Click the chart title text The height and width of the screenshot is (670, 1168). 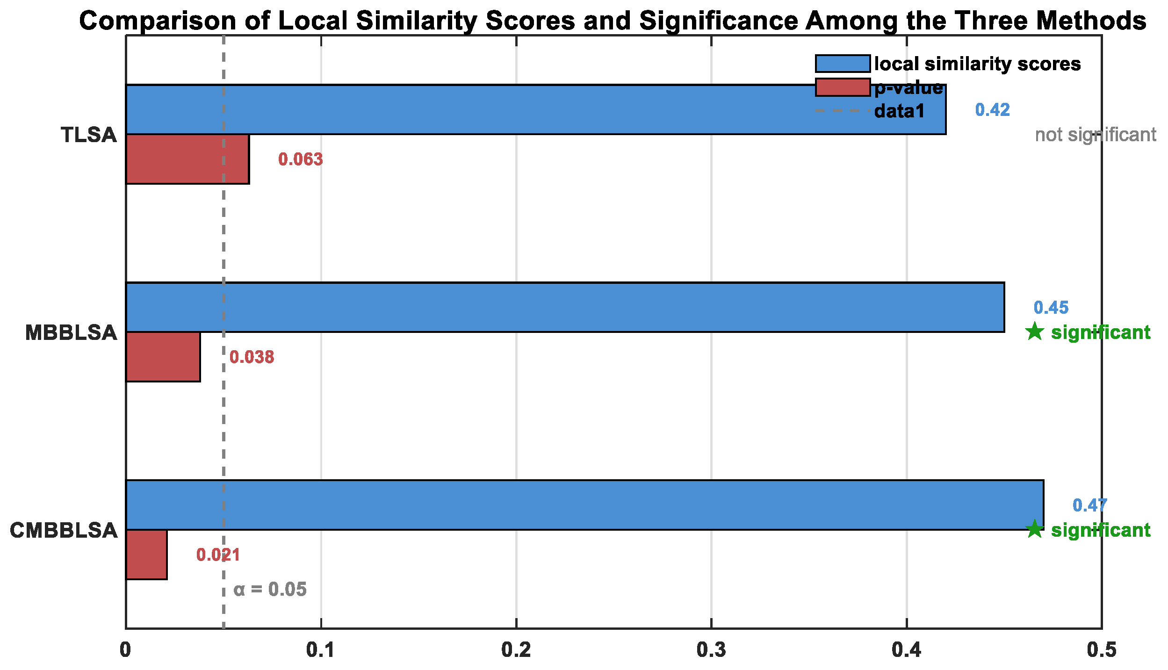pyautogui.click(x=613, y=21)
